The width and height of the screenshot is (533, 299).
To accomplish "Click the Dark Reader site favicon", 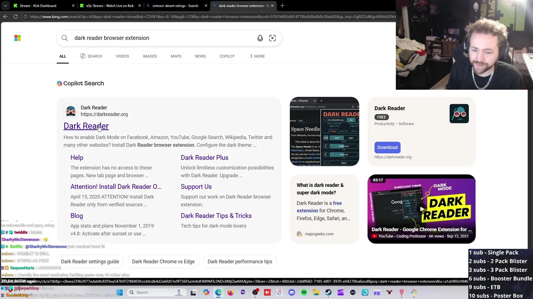I will point(71,111).
